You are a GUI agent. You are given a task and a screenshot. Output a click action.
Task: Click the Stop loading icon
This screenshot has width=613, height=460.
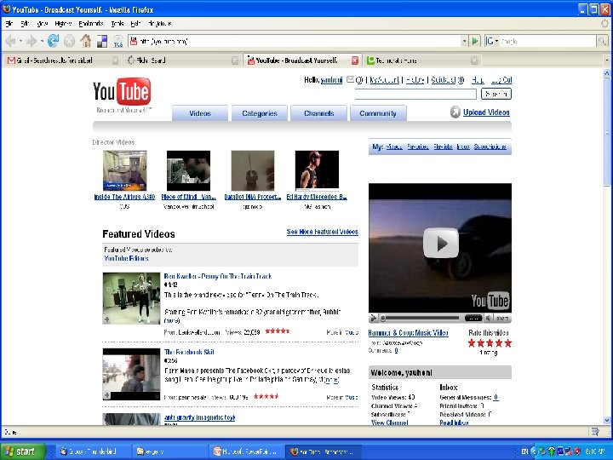tap(69, 41)
